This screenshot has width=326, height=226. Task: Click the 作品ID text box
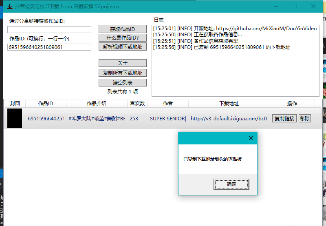click(49, 47)
